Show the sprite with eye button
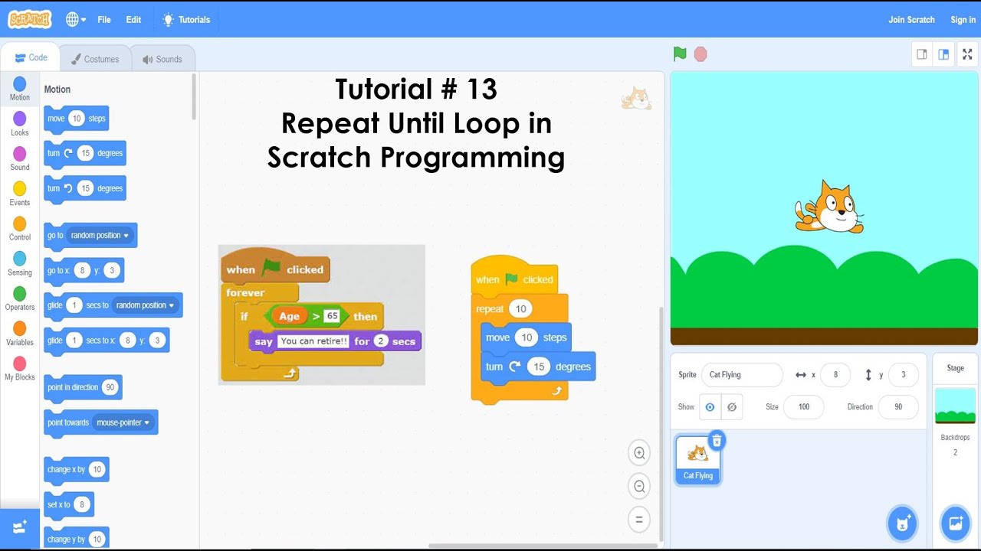The width and height of the screenshot is (981, 551). [x=710, y=407]
